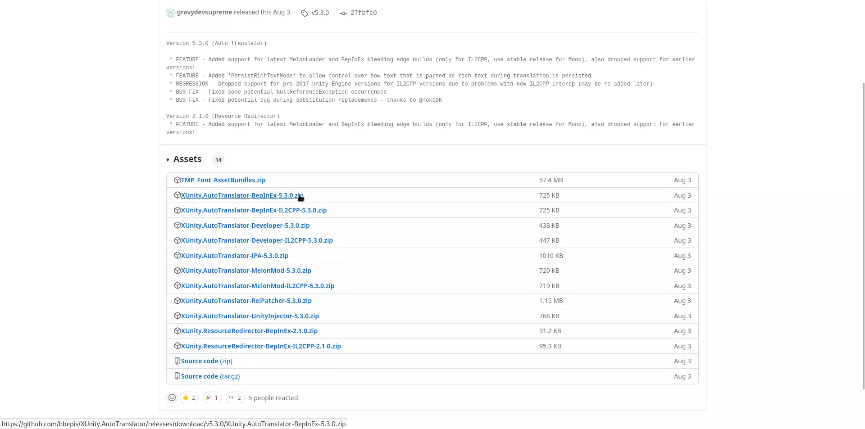Click 'Aug 3' date in TMP_Font_AssetBundles row

pos(683,180)
